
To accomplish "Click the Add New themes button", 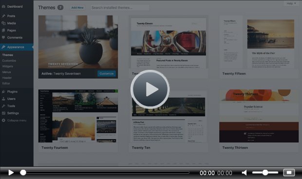I will coord(77,8).
